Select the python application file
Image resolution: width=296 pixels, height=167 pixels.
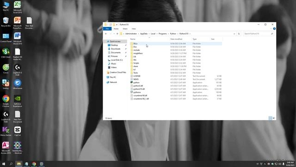coord(136,83)
